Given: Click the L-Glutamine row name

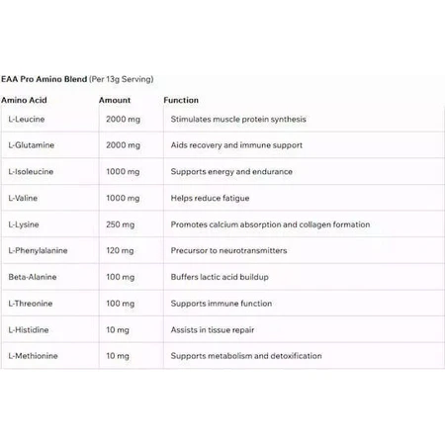Looking at the screenshot, I should (32, 145).
